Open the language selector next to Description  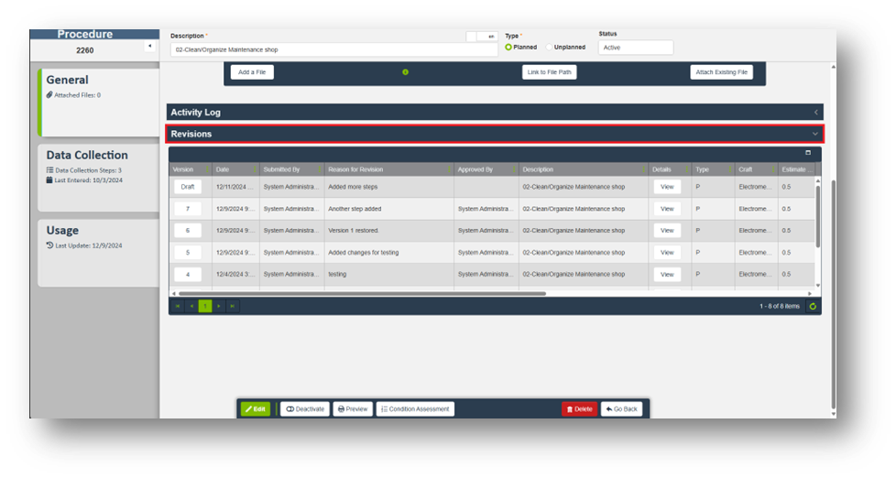[x=490, y=37]
